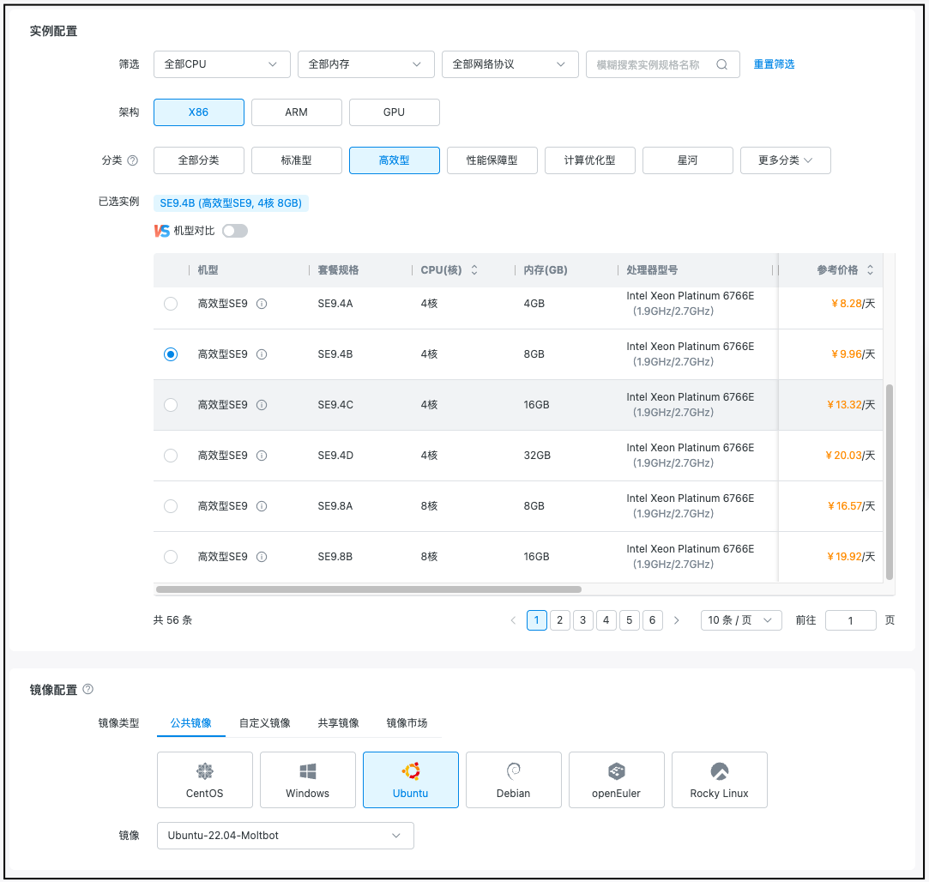Click the horizontal scrollbar under the table

point(369,589)
